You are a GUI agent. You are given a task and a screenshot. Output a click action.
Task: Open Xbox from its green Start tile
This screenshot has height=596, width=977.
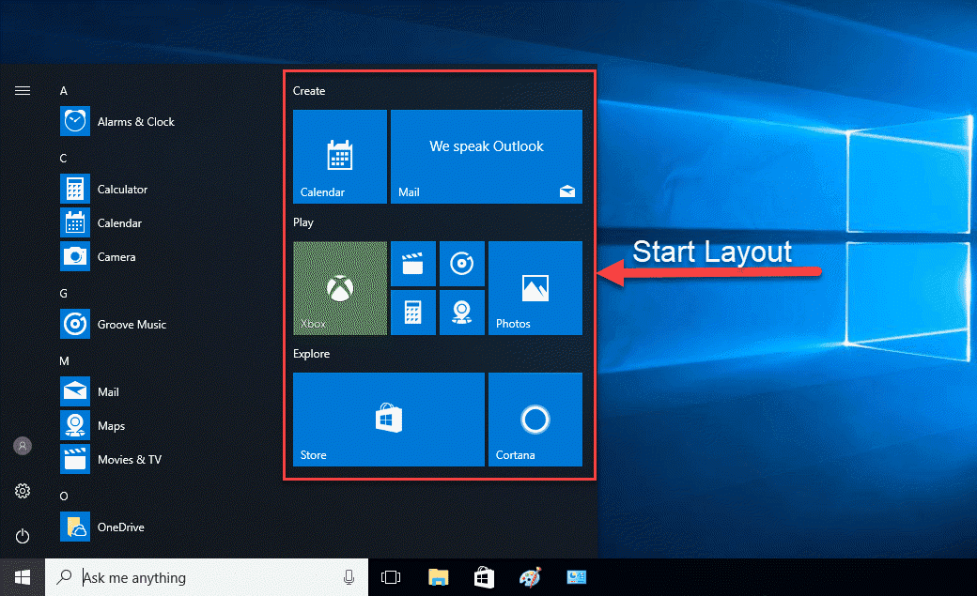point(339,287)
